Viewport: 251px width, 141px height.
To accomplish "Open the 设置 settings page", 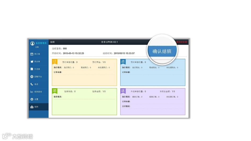I will (39, 99).
